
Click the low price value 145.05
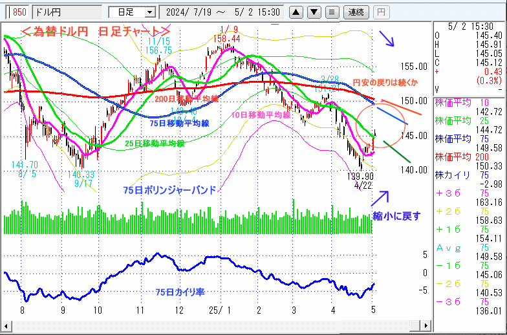[x=488, y=53]
